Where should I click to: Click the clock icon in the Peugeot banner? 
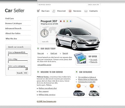click(44, 33)
